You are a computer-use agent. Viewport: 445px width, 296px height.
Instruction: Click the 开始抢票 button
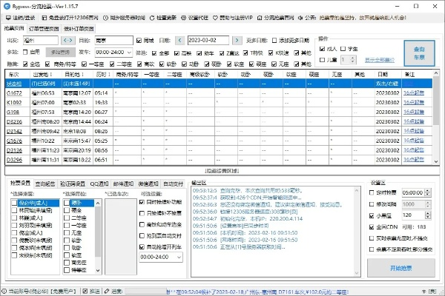403,266
